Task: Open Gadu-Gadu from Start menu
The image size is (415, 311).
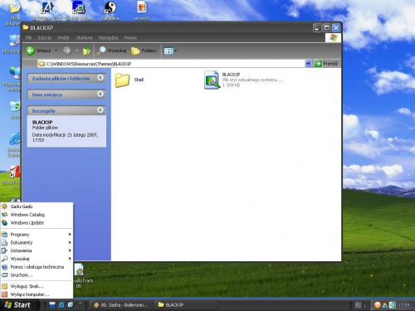Action: [x=37, y=207]
